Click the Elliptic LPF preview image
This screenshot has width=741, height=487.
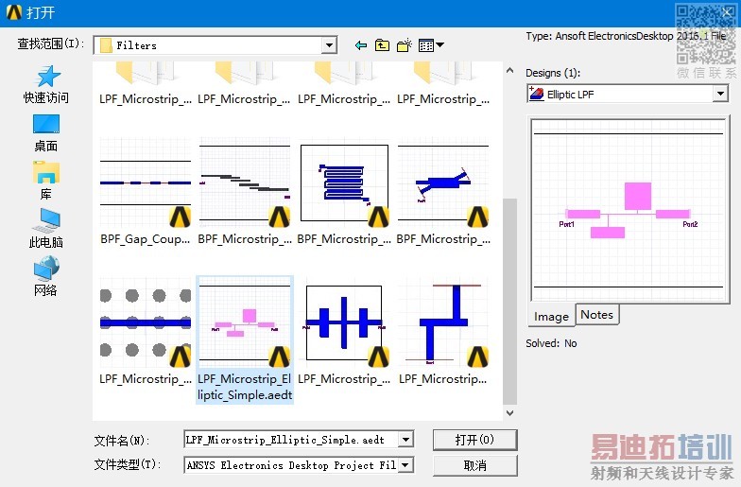[x=628, y=210]
